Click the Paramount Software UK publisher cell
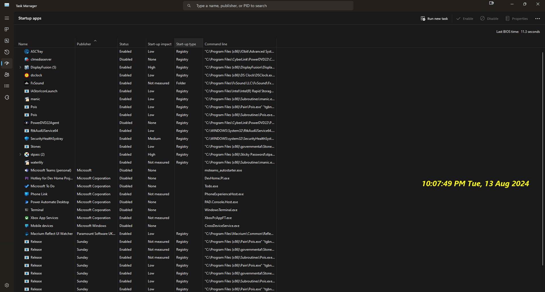This screenshot has width=545, height=292. coord(96,234)
